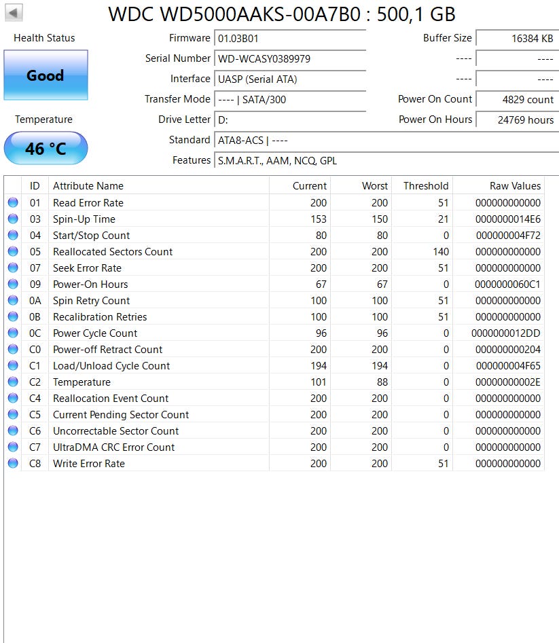The image size is (559, 643).
Task: Click the Interface field UASP (Serial ATA)
Action: coord(290,79)
